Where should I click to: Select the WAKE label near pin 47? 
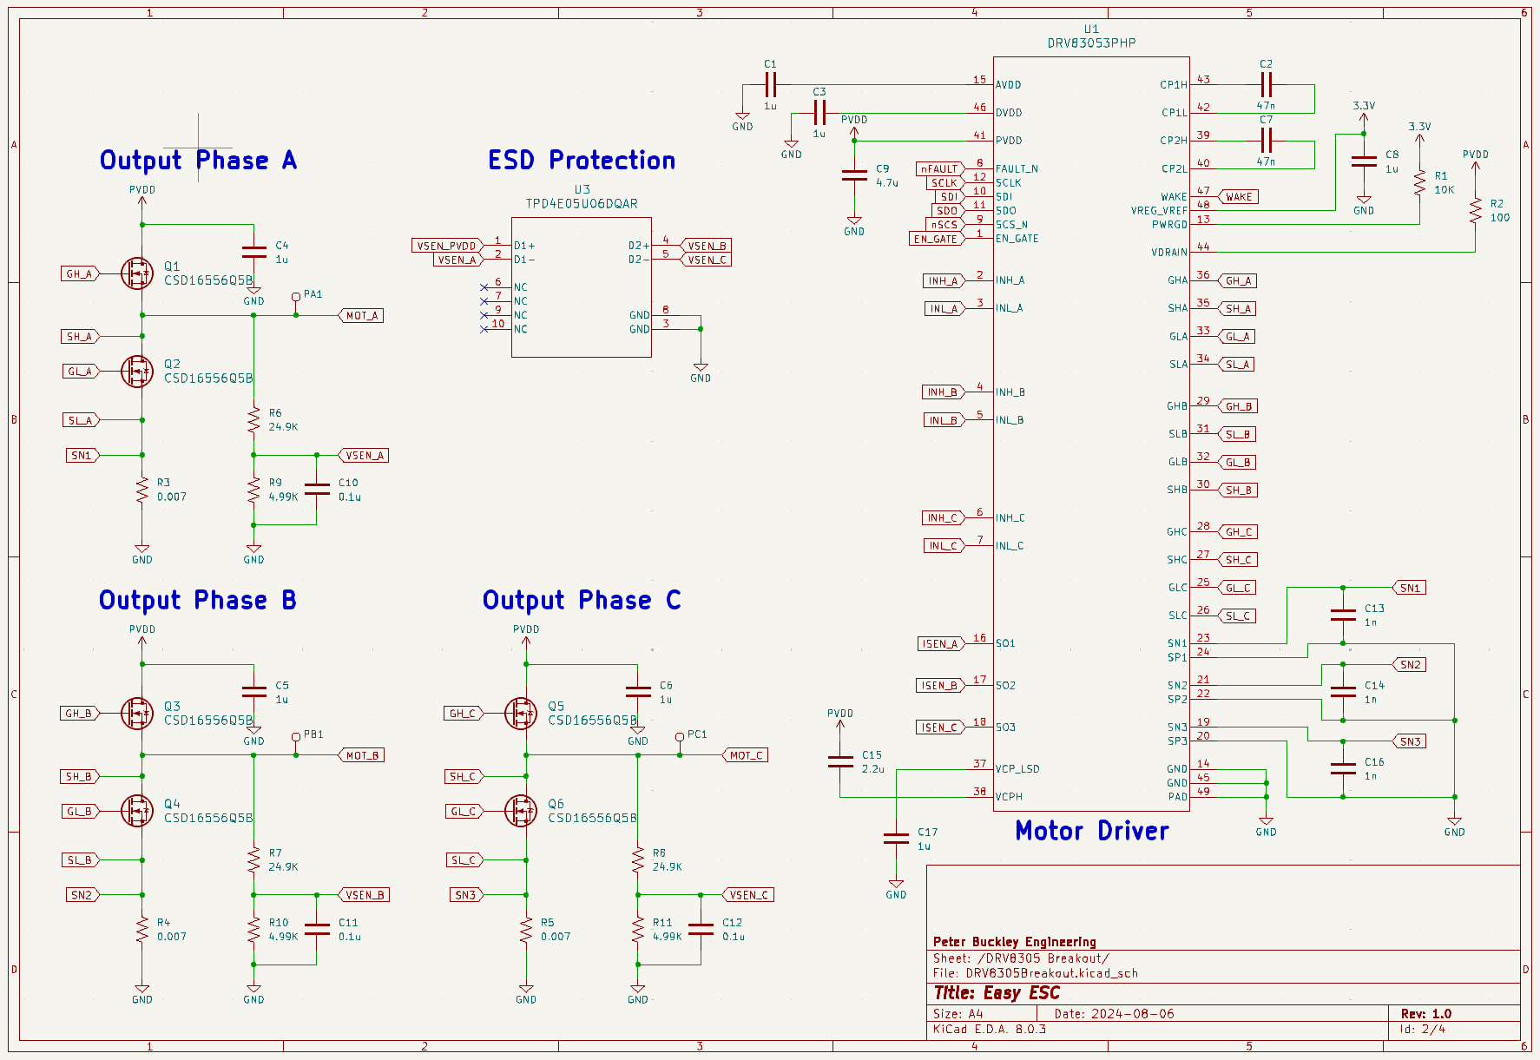(x=1239, y=197)
